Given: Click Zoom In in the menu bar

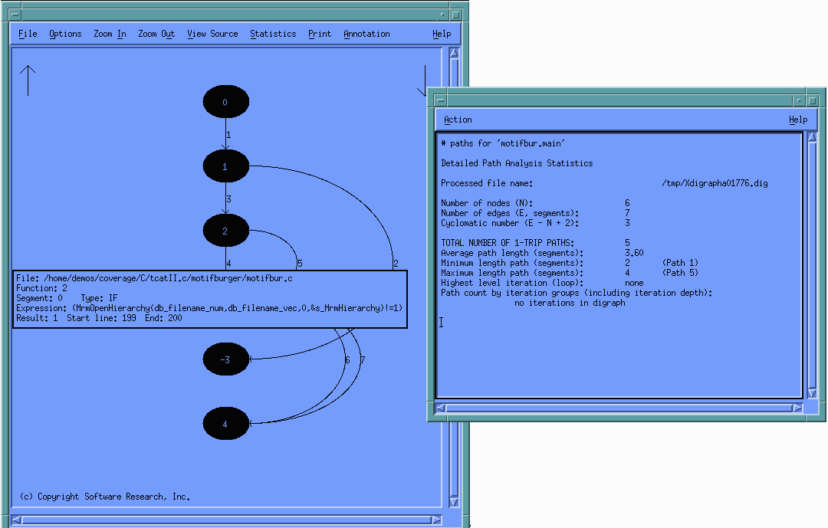Looking at the screenshot, I should (x=110, y=34).
